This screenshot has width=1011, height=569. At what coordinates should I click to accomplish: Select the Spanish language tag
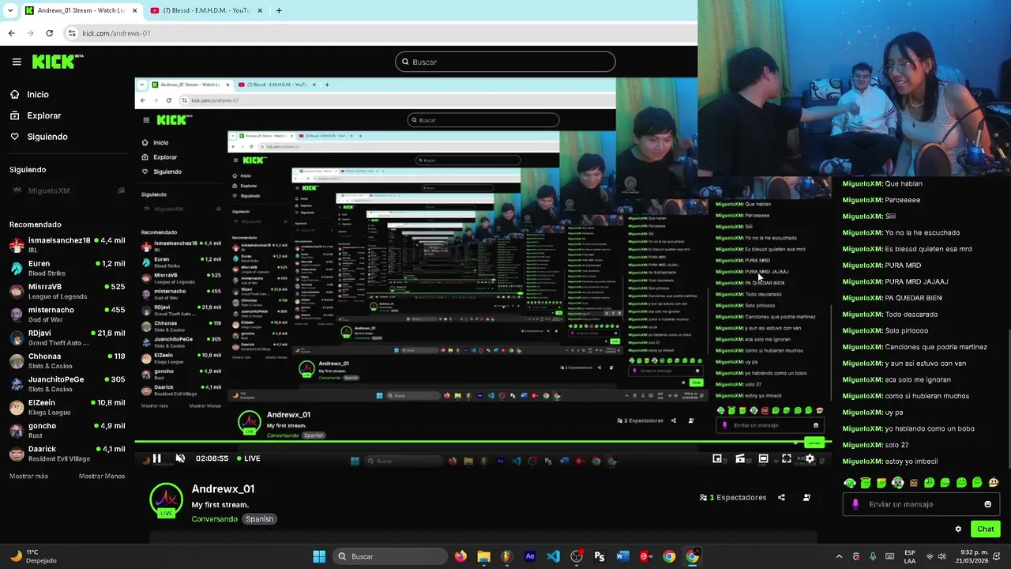[259, 519]
